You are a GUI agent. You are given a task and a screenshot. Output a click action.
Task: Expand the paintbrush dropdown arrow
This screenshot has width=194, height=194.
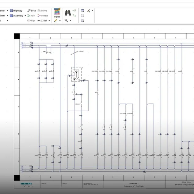(x=60, y=21)
